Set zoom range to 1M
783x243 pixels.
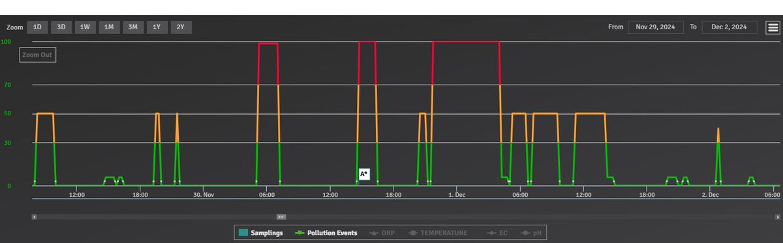point(108,27)
